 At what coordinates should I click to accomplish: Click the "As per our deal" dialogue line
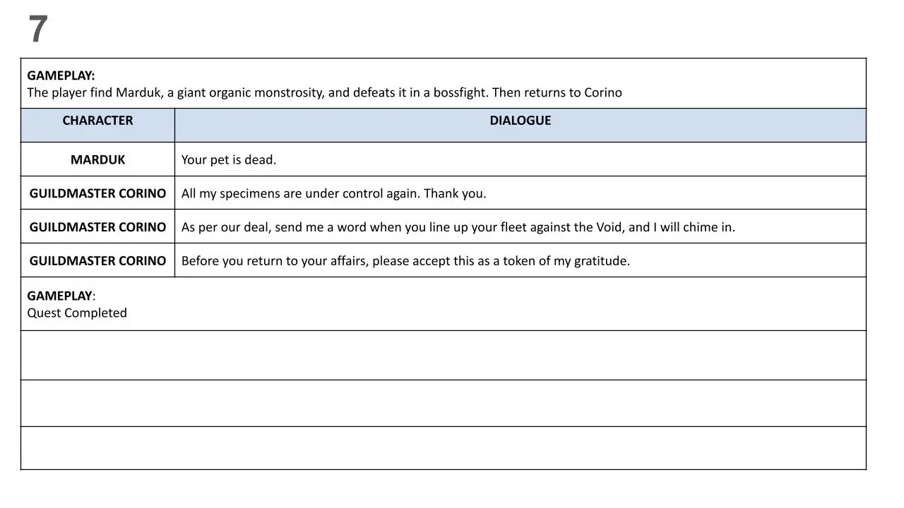[458, 227]
